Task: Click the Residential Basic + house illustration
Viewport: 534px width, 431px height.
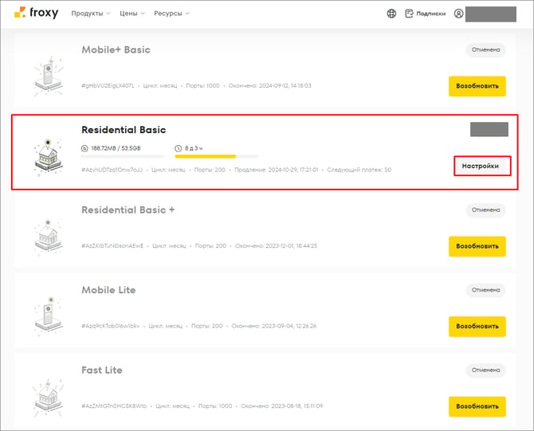Action: 49,237
